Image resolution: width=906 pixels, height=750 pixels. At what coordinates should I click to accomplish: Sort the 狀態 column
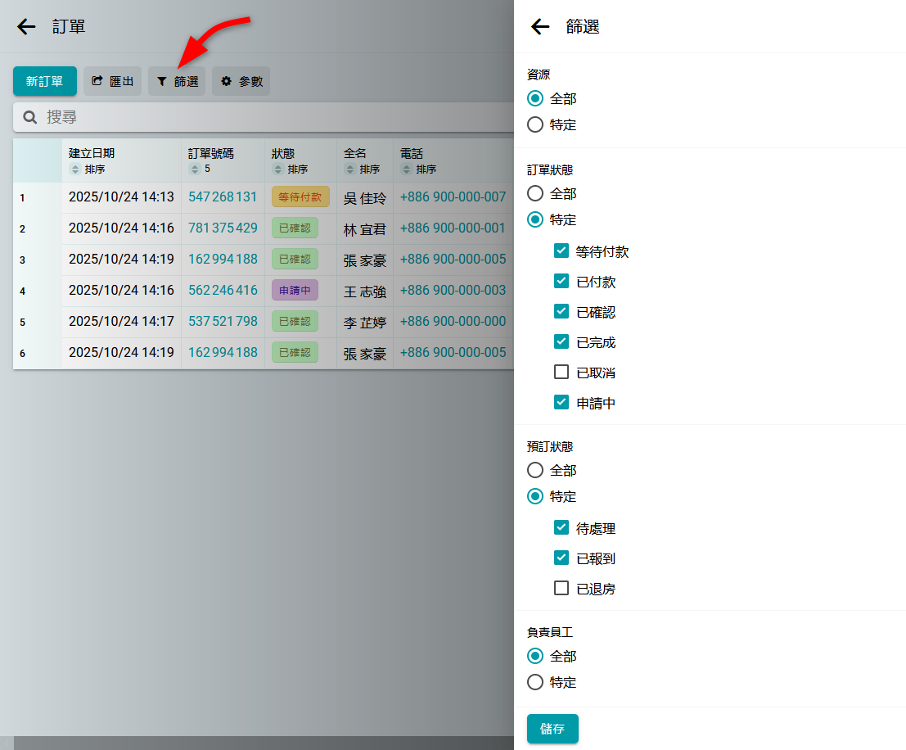[278, 169]
